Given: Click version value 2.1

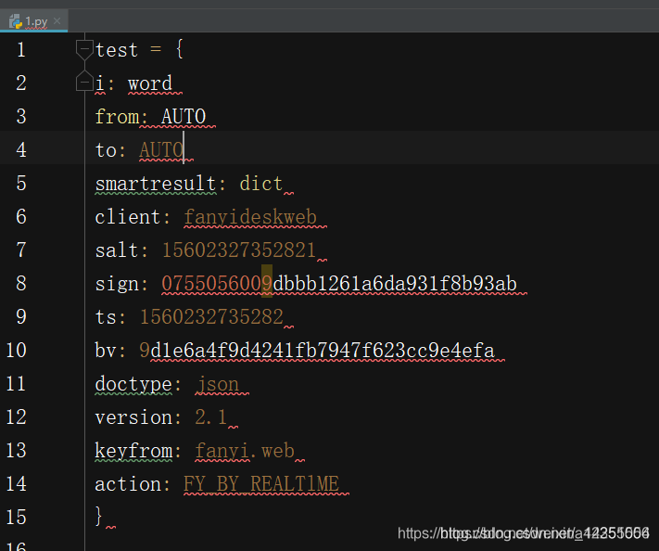Looking at the screenshot, I should tap(211, 417).
